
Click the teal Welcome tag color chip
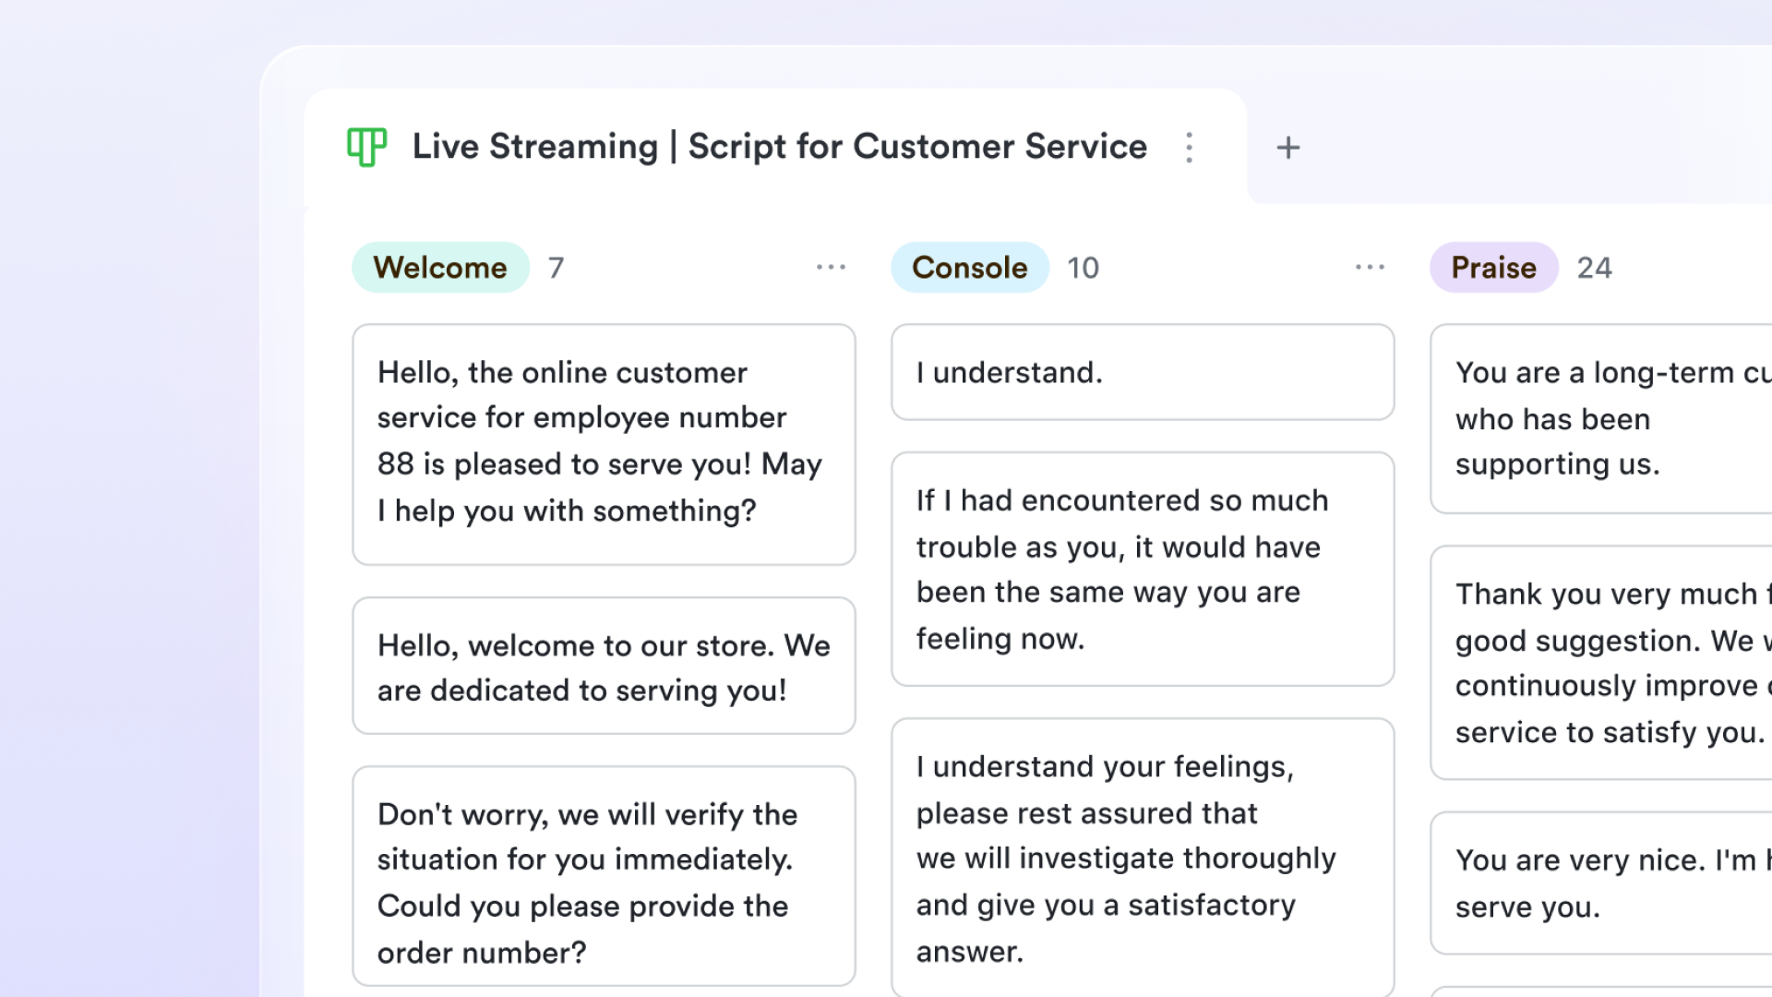point(440,268)
